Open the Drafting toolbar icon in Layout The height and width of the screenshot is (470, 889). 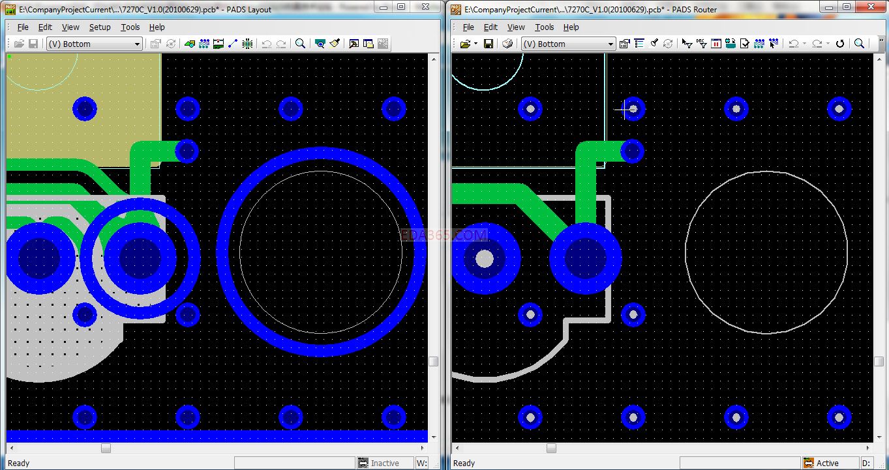click(x=190, y=44)
